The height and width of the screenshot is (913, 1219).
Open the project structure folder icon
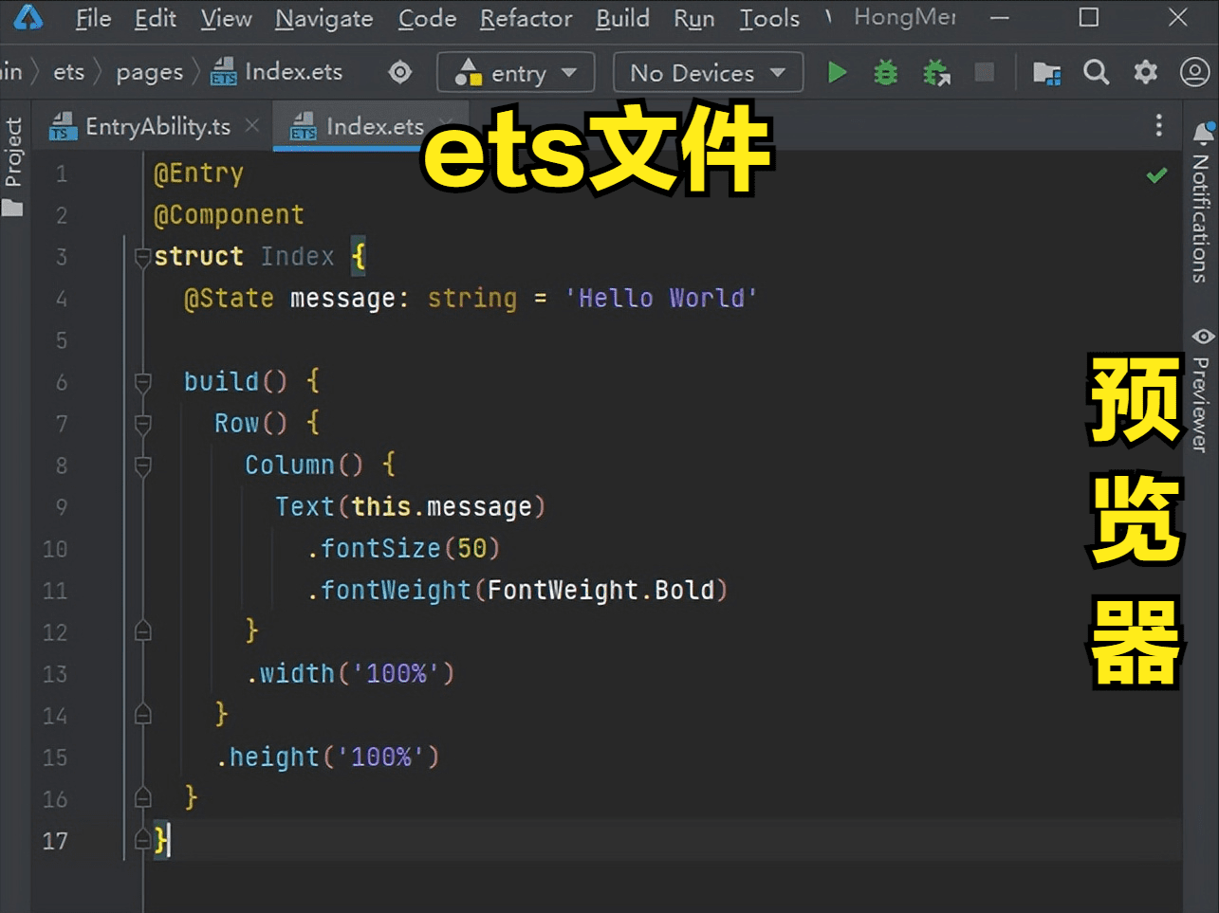(x=1046, y=73)
